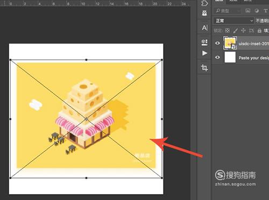Open the Actions panel play icon
The height and width of the screenshot is (200, 269).
click(x=204, y=53)
